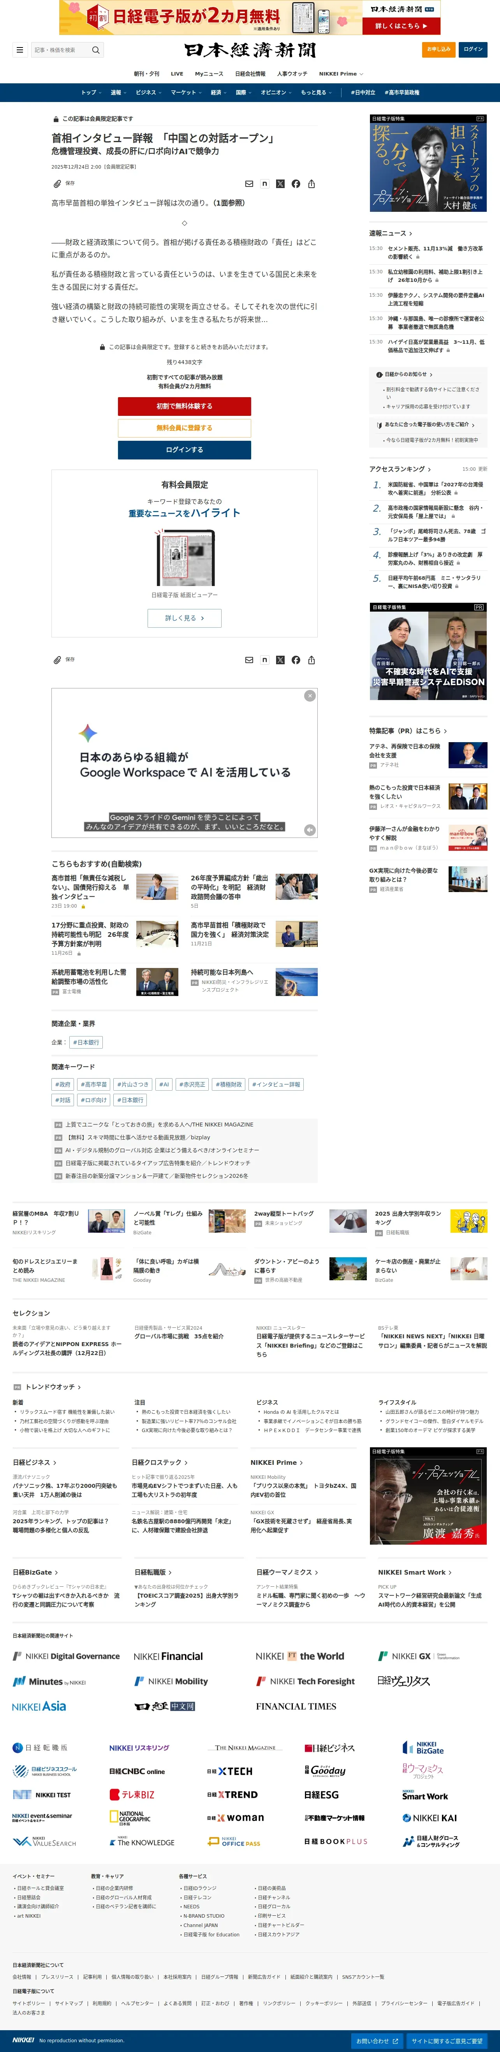Click the テレ東BIZ logo

(132, 1795)
